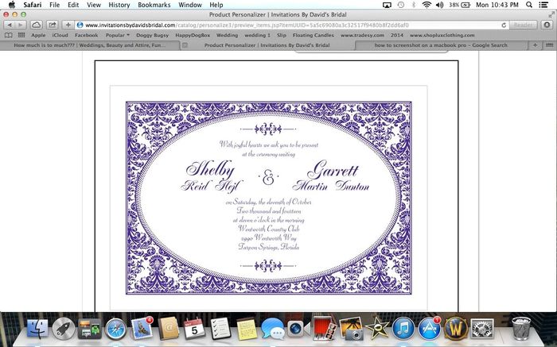The height and width of the screenshot is (347, 557).
Task: Click the address bar URL field
Action: (x=290, y=25)
